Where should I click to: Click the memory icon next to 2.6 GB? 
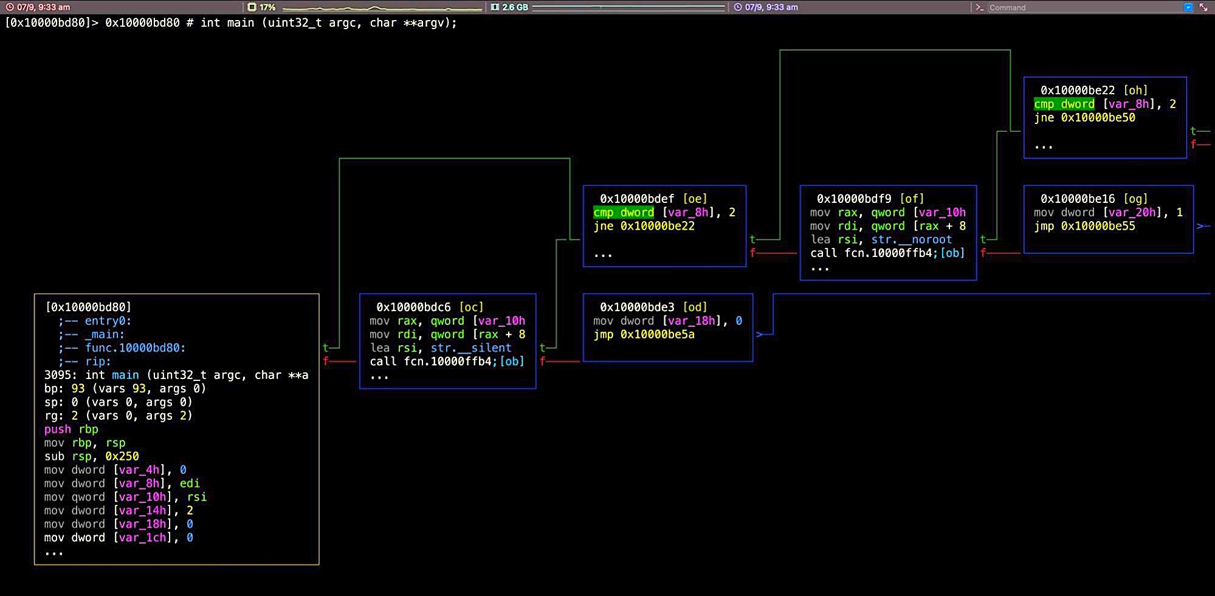[x=495, y=7]
